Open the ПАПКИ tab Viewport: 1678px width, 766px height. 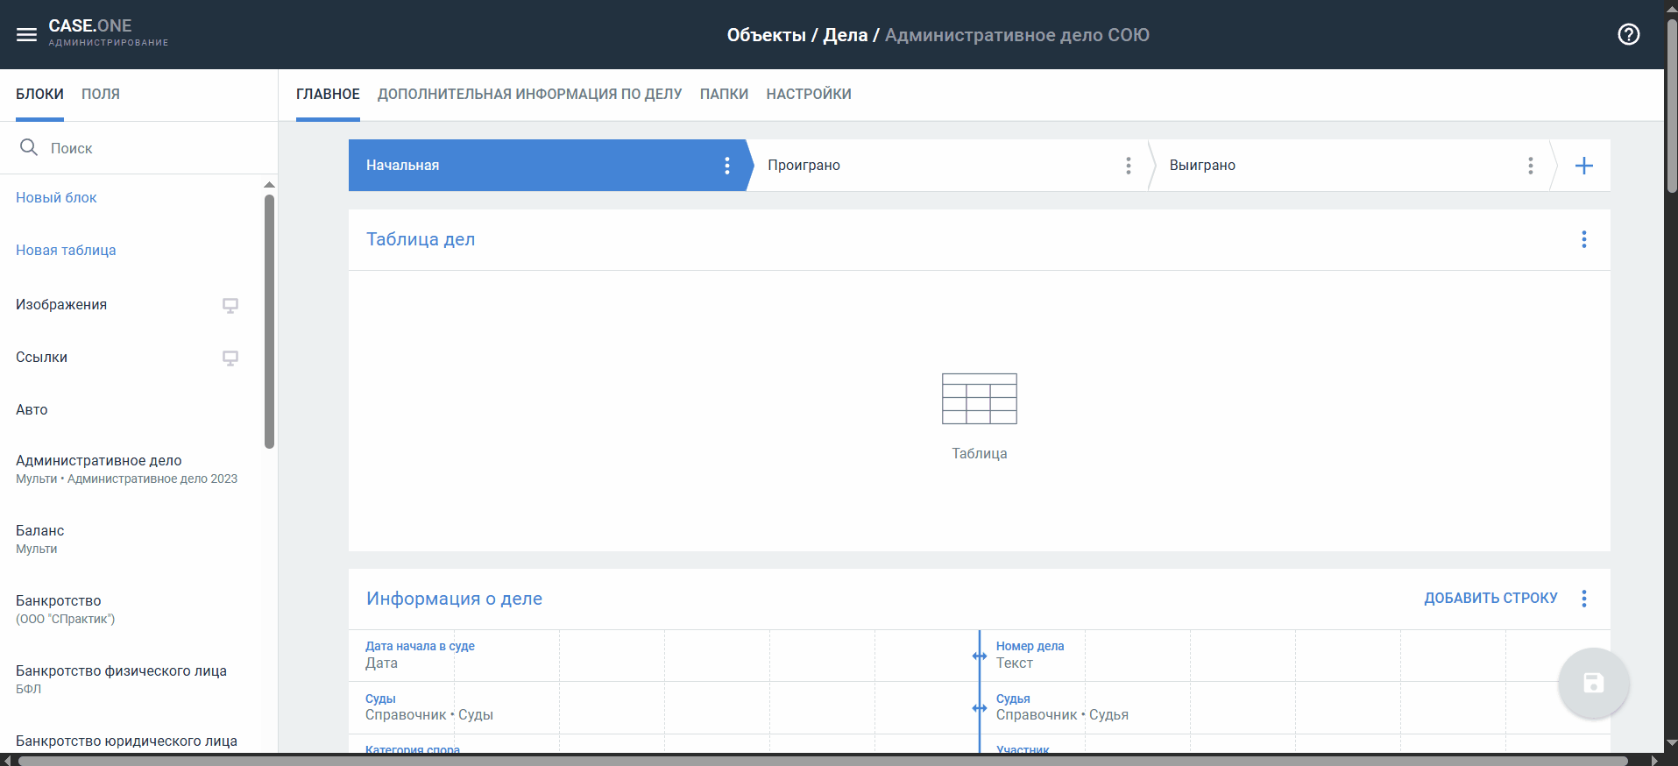click(724, 95)
